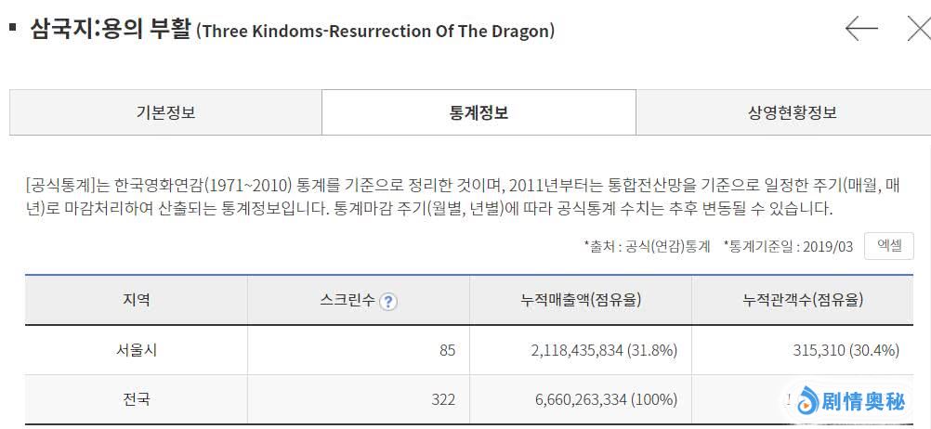
Task: Click the nationwide screen count 322
Action: click(443, 399)
